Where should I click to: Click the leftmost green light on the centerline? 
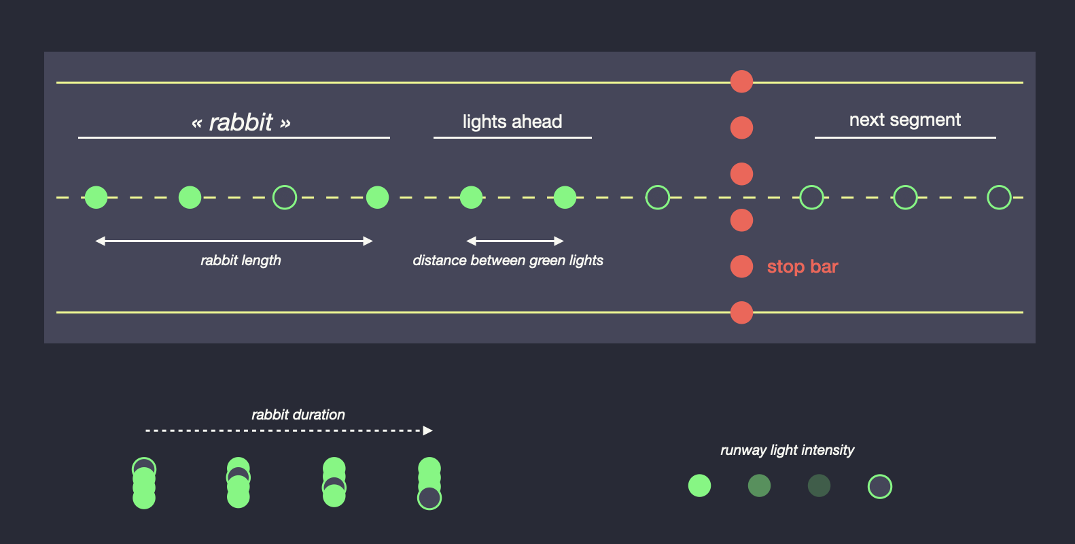click(x=96, y=197)
